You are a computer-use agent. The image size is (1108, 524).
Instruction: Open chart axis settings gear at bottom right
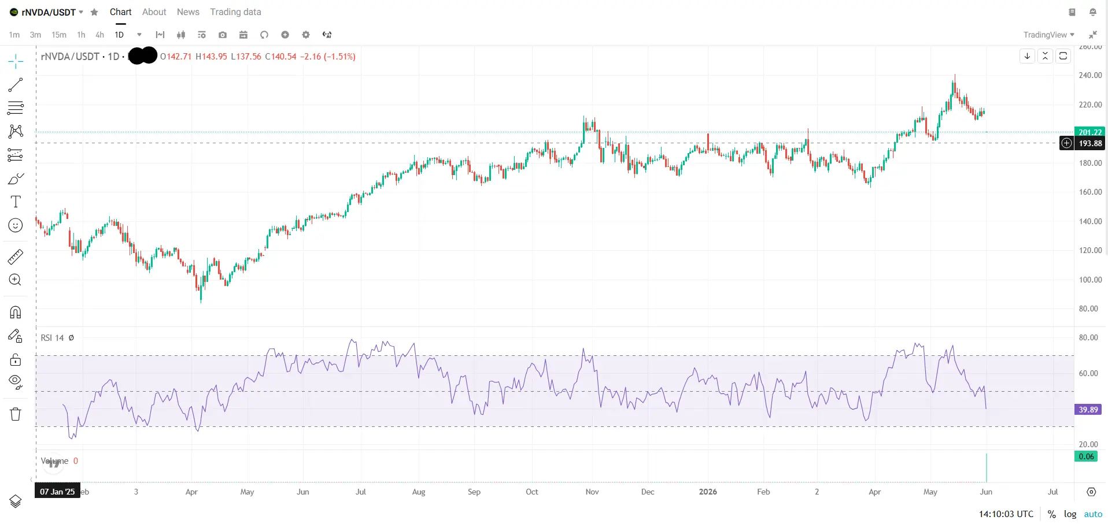tap(1091, 492)
